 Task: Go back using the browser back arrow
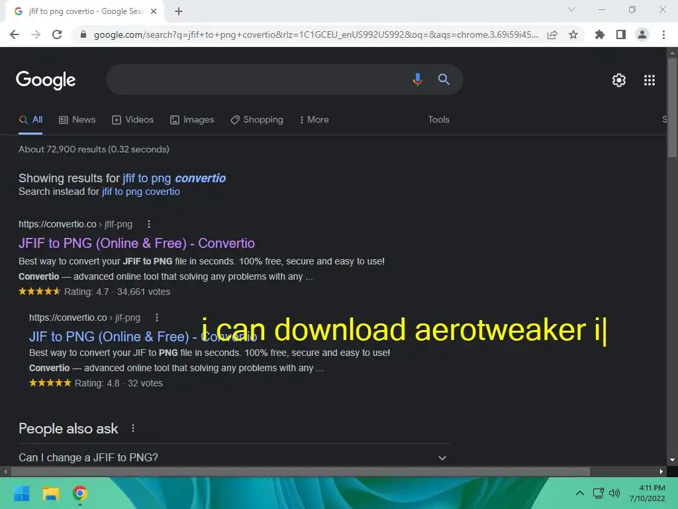(15, 34)
